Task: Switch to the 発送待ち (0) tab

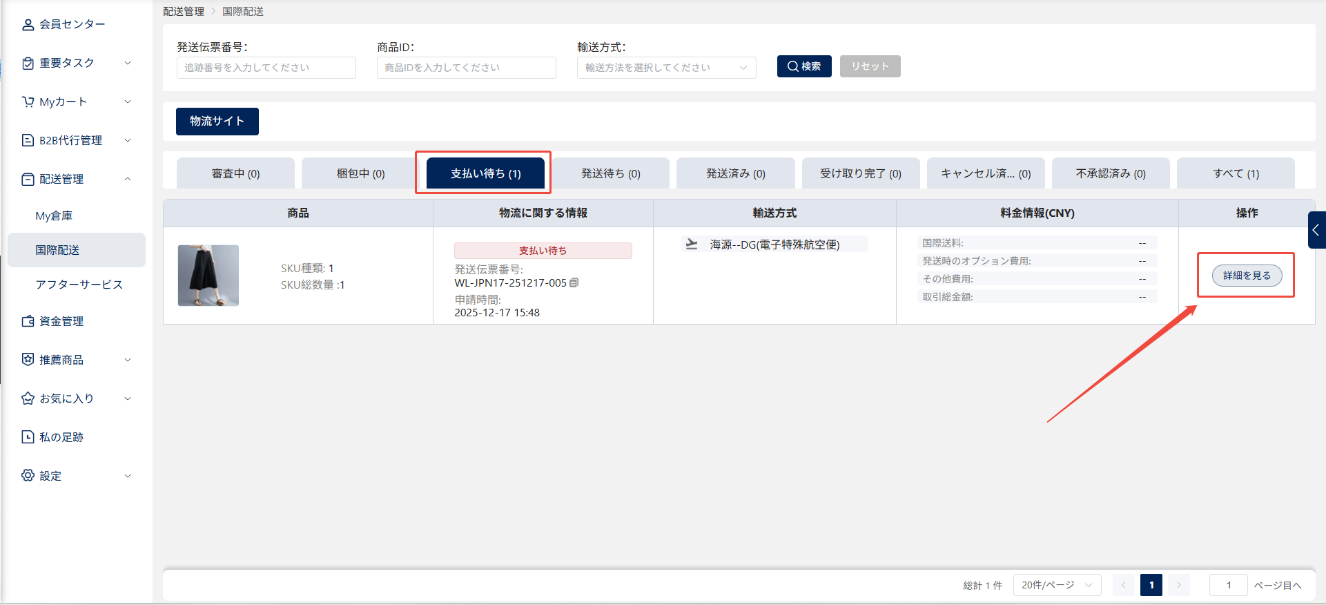Action: click(x=610, y=173)
